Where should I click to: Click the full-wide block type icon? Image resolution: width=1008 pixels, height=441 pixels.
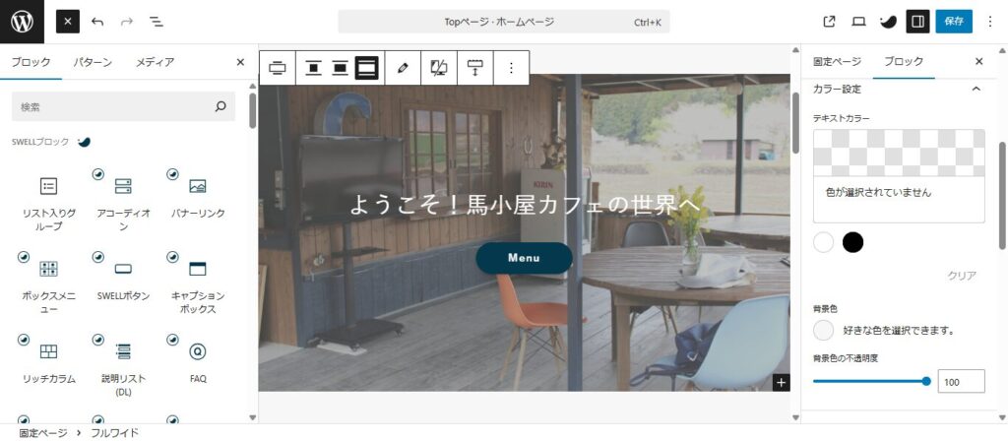click(277, 68)
